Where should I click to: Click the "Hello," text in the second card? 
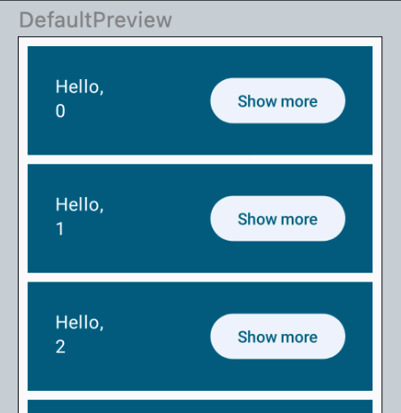pos(80,204)
